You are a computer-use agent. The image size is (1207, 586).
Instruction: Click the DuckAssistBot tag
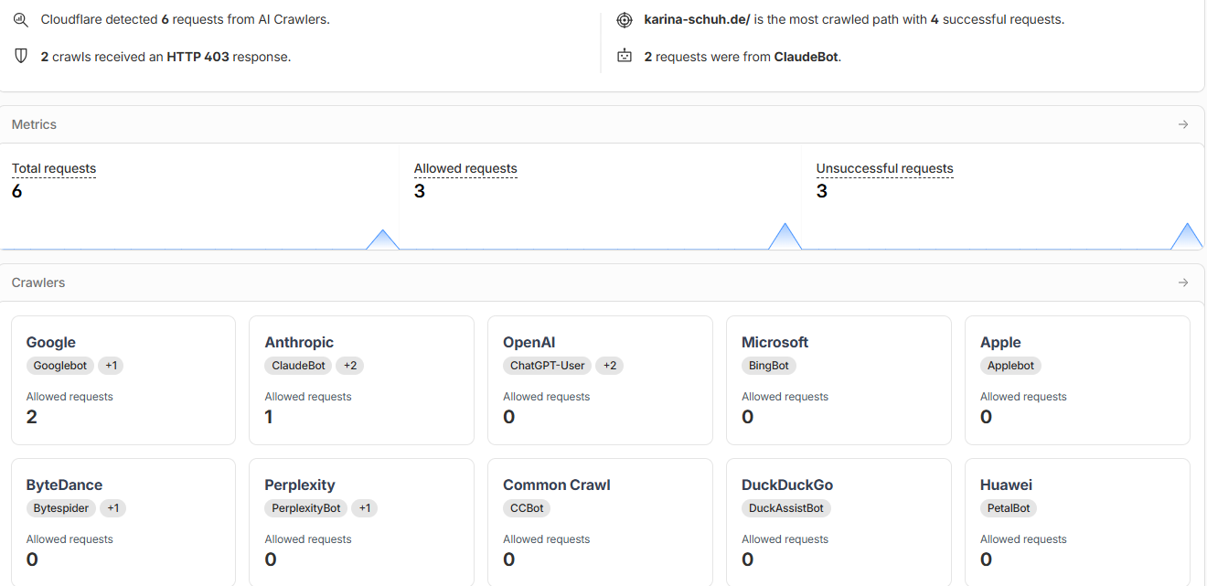[786, 508]
